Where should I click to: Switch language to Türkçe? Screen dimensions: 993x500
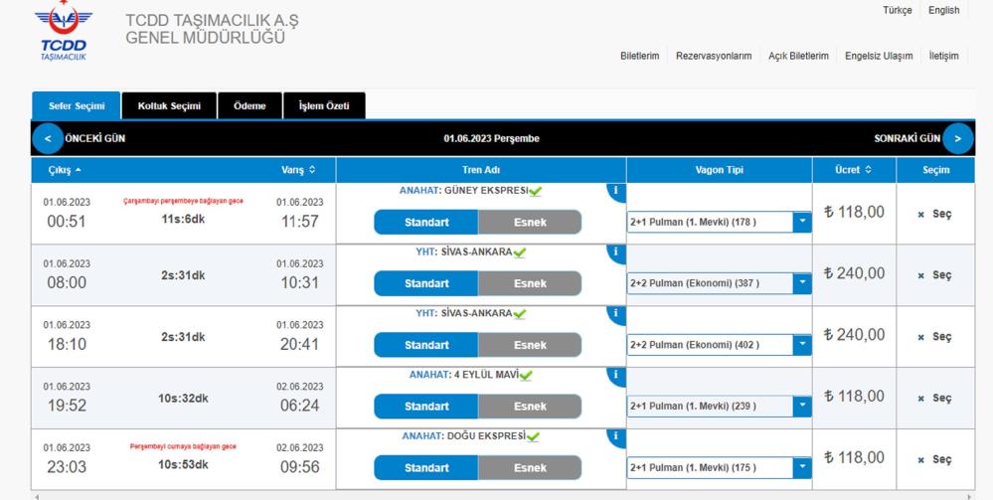898,11
